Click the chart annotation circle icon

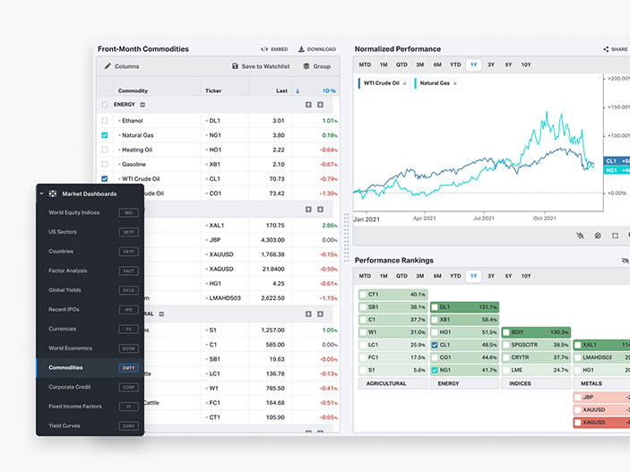point(598,236)
